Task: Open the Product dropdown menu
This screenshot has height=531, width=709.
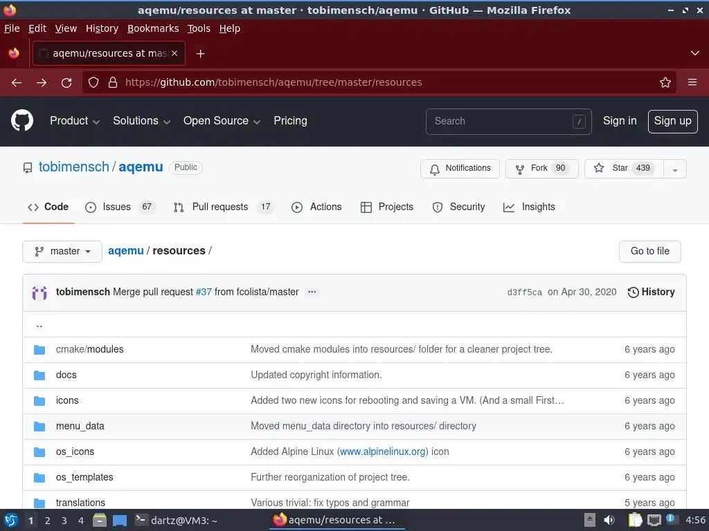Action: click(x=75, y=120)
